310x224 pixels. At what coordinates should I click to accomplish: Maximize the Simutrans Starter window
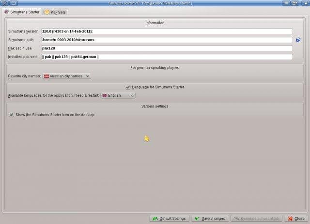click(294, 3)
